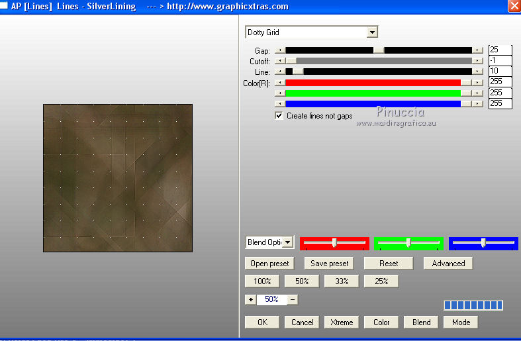Click the Gap slider left arrow
Screen dimensions: 521x341
(x=280, y=50)
